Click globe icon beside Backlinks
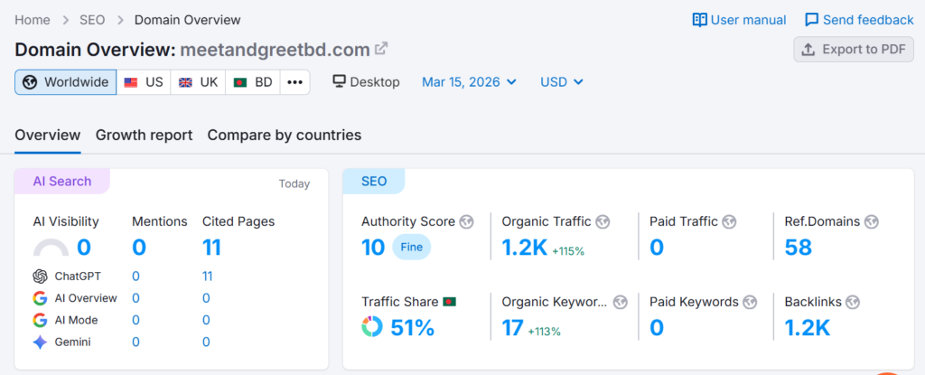925x375 pixels. [x=852, y=302]
